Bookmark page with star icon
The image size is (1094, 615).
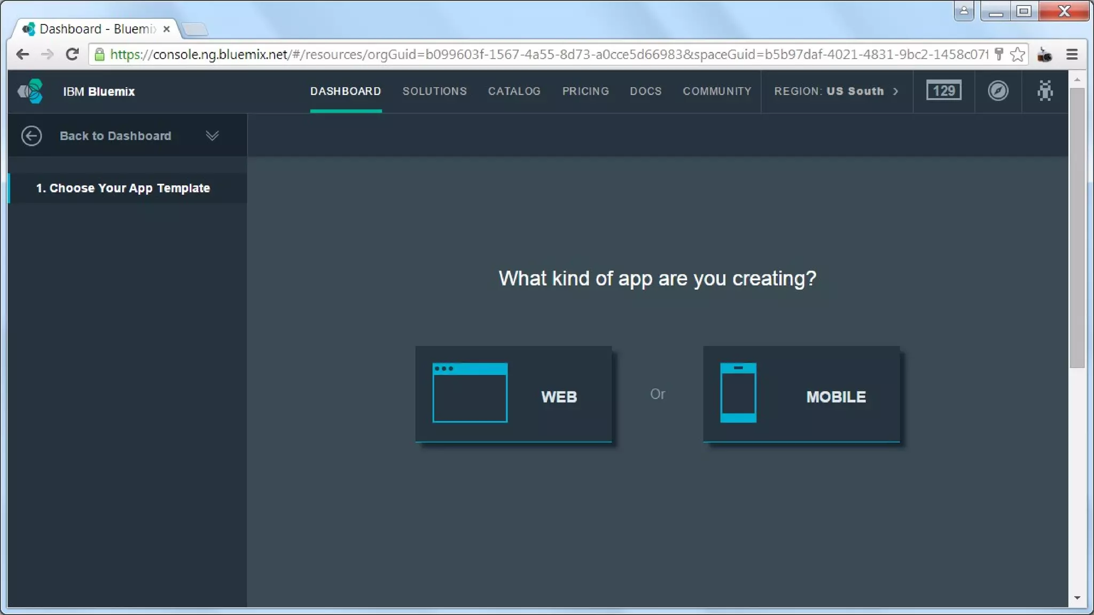1018,54
